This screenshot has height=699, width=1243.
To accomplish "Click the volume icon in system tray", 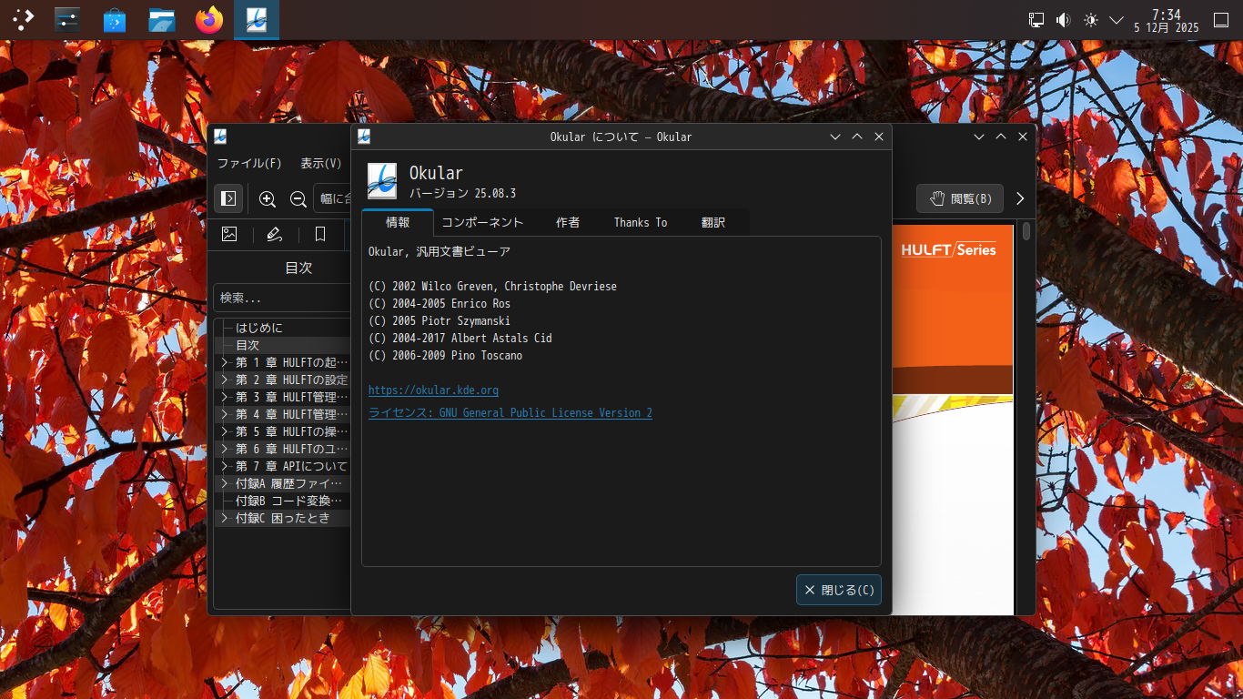I will pyautogui.click(x=1063, y=20).
